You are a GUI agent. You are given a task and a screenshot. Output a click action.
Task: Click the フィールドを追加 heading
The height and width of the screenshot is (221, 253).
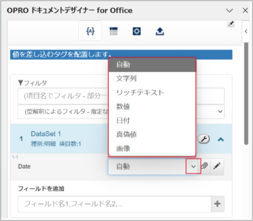click(x=41, y=189)
